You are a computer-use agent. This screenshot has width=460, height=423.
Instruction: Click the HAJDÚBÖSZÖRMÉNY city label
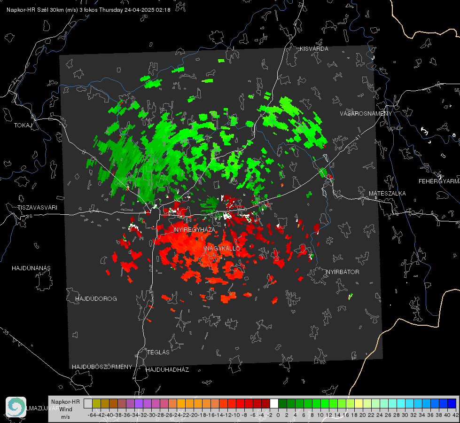[x=102, y=367]
